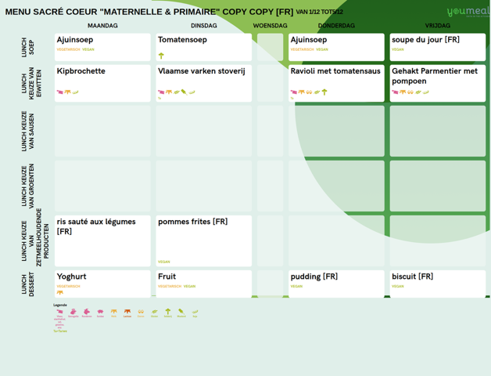Select the Woensdag column header
This screenshot has width=491, height=376.
coord(270,26)
